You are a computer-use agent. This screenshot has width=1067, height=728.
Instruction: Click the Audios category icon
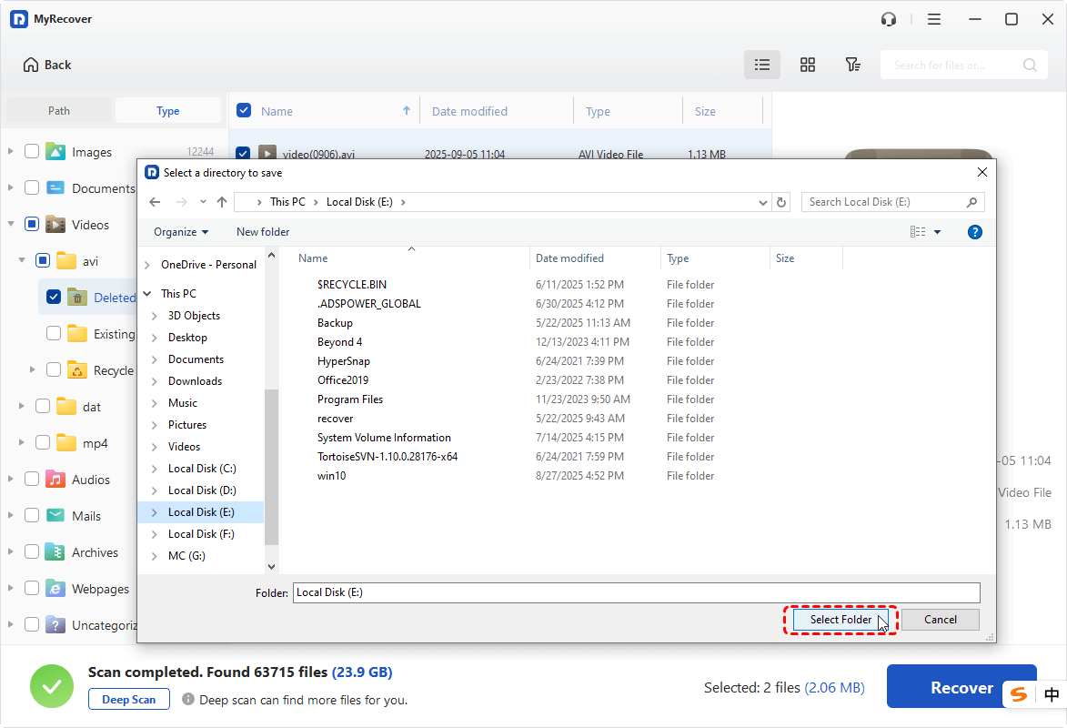pos(55,479)
